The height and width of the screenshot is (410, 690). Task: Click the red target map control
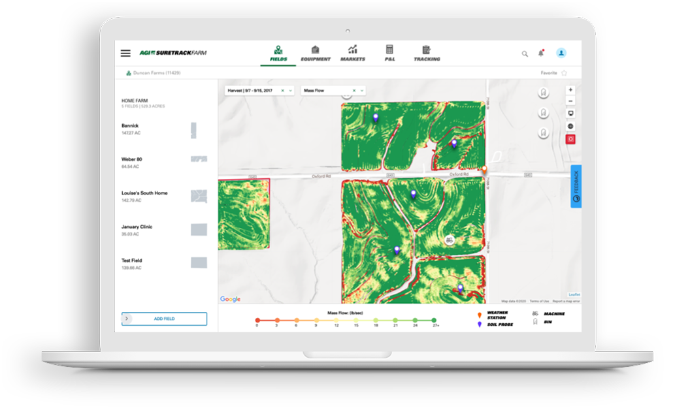click(x=570, y=139)
